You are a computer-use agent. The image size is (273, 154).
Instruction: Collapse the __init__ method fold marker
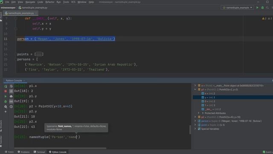point(16,18)
